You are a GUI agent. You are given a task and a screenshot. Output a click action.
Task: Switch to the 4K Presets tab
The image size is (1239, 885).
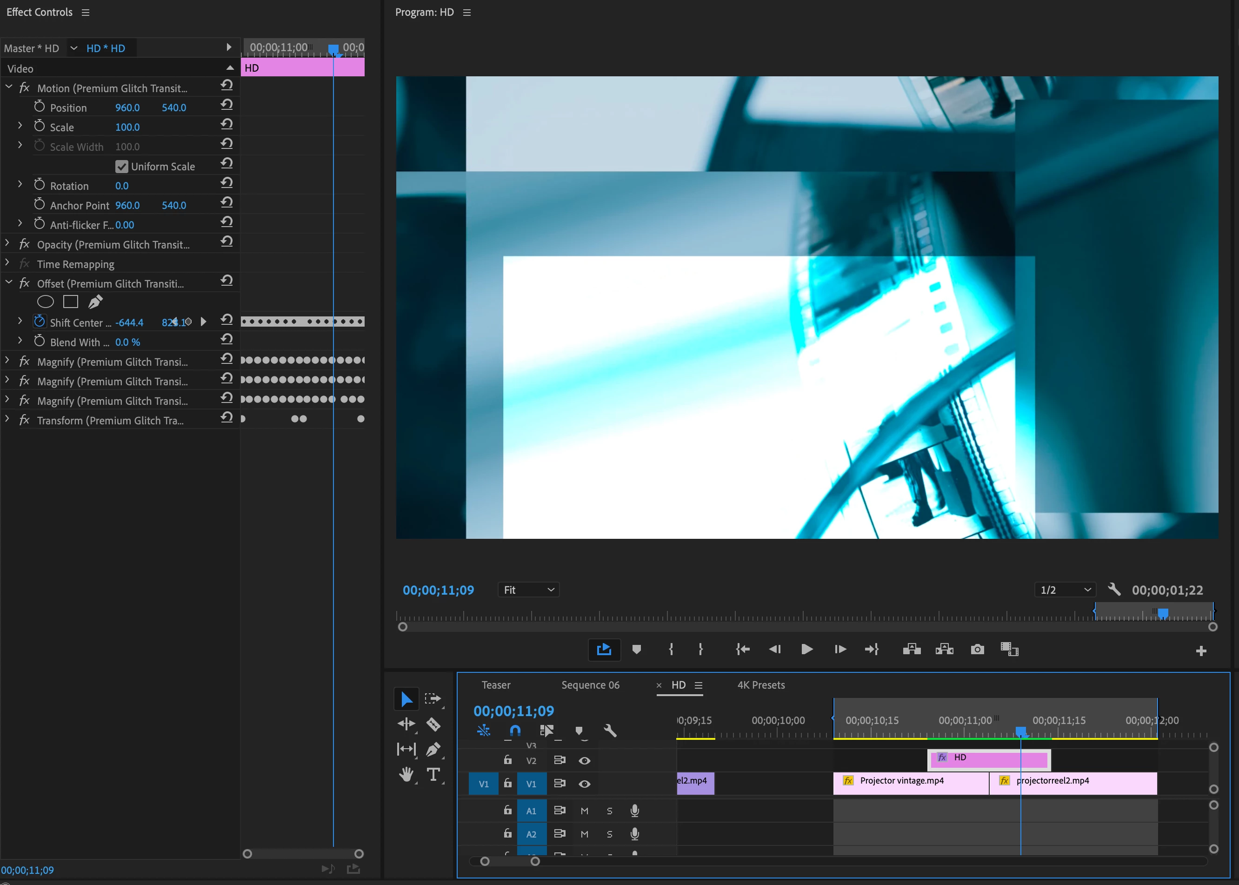[x=761, y=685]
